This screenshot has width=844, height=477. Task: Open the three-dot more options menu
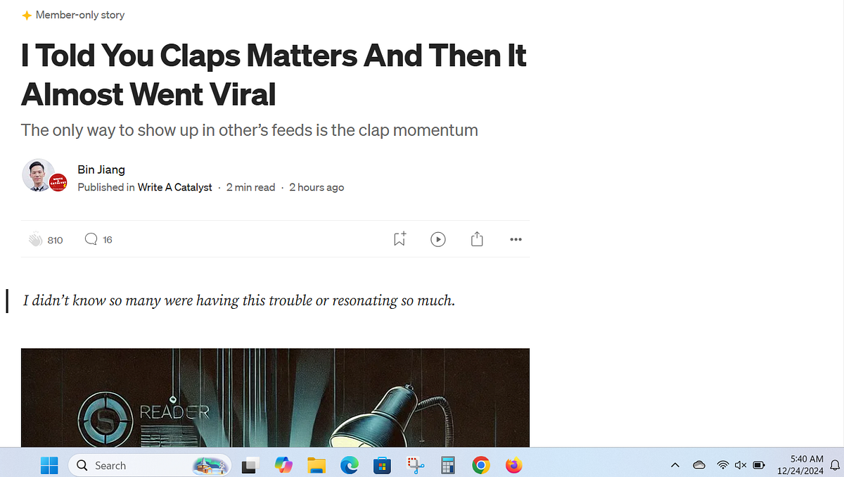pyautogui.click(x=516, y=240)
